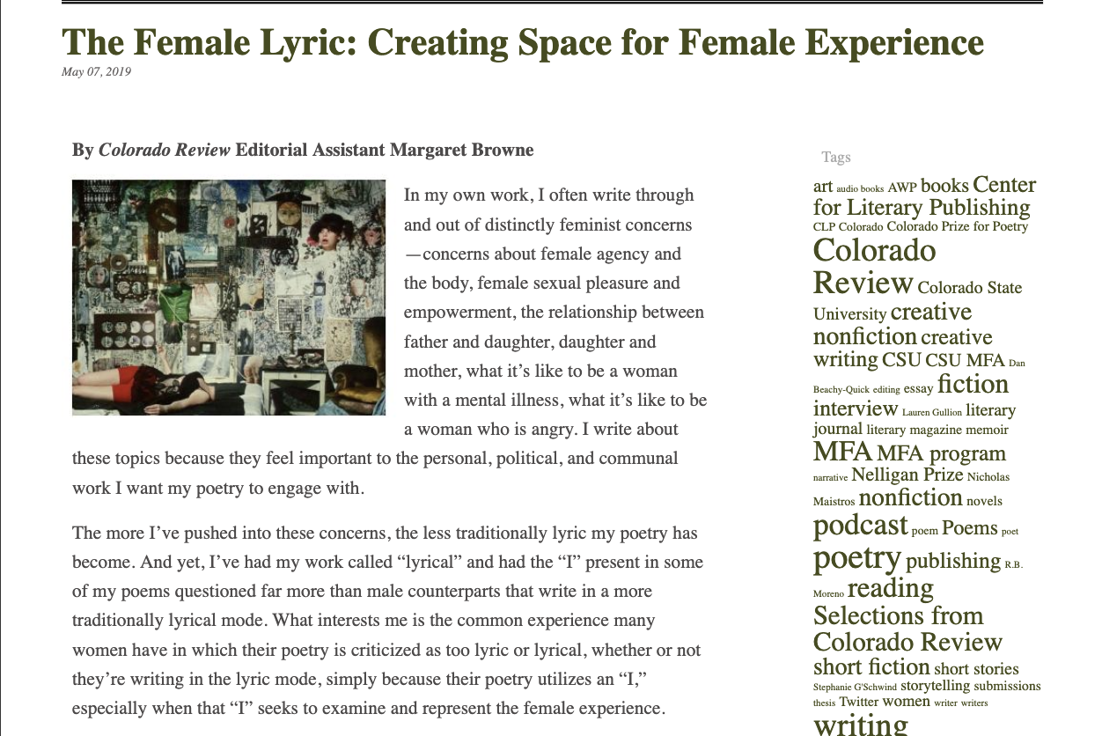Open the "thesis" tag

(x=824, y=703)
